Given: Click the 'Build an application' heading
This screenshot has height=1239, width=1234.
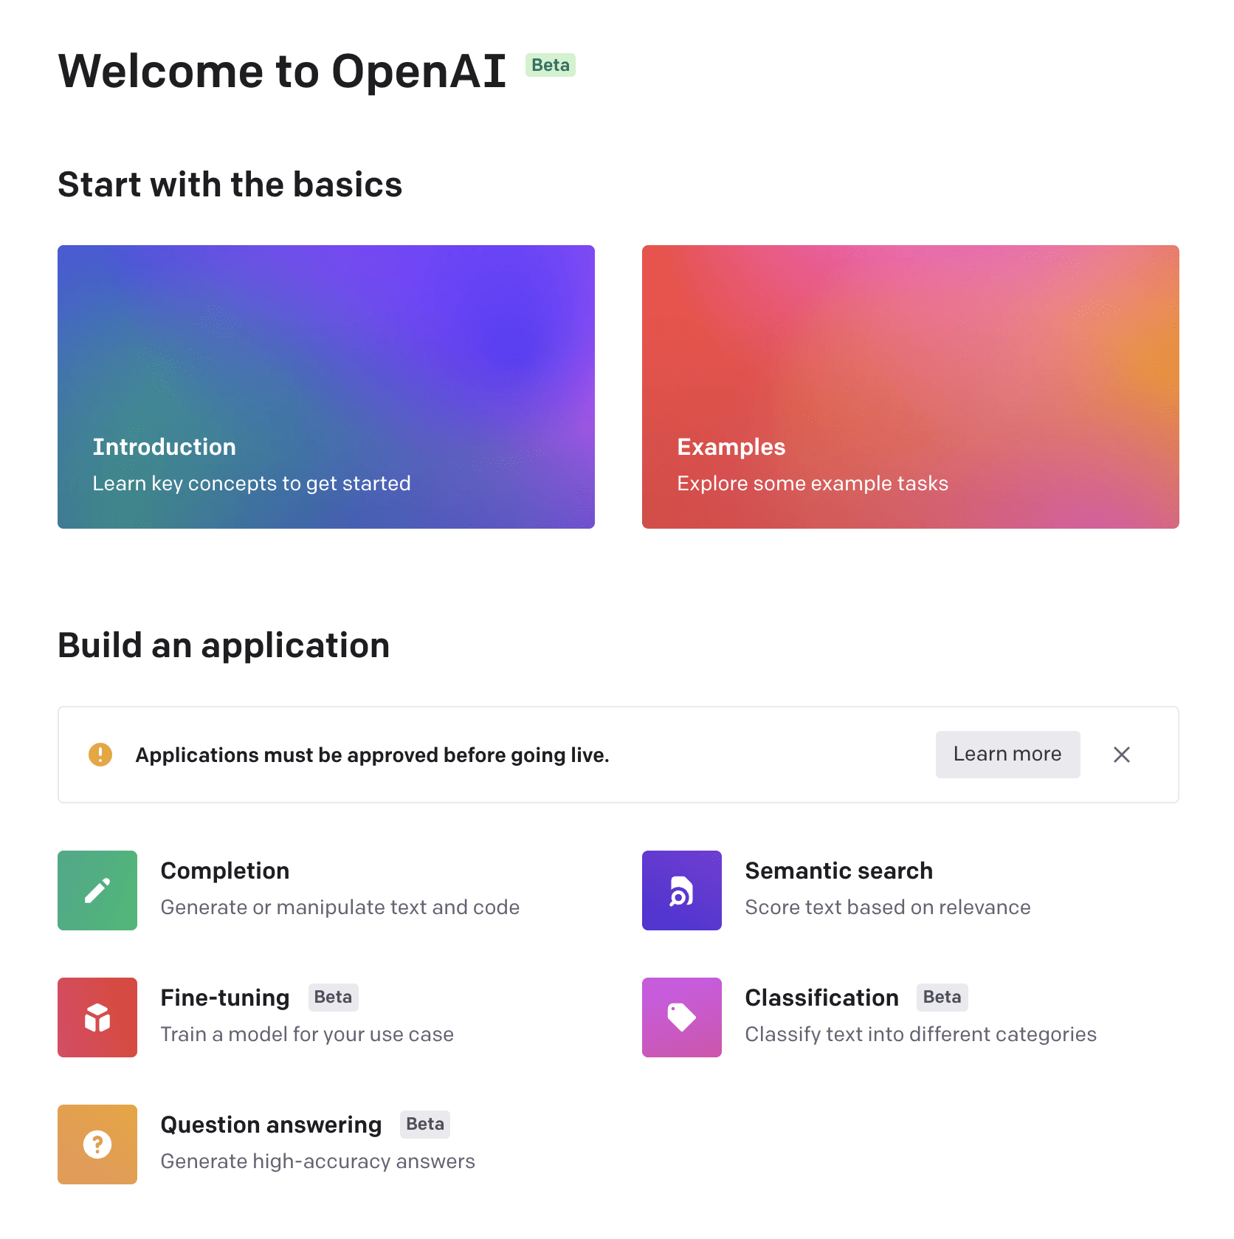Looking at the screenshot, I should 224,646.
